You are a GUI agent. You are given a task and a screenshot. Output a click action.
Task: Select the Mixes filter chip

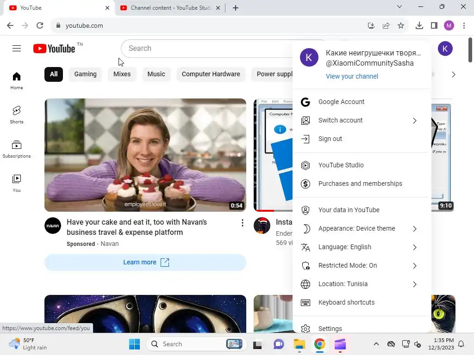tap(122, 74)
